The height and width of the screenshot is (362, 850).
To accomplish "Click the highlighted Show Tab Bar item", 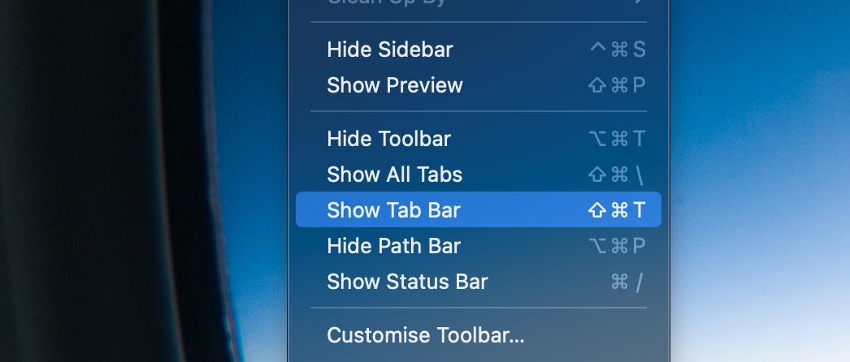I will pyautogui.click(x=479, y=209).
